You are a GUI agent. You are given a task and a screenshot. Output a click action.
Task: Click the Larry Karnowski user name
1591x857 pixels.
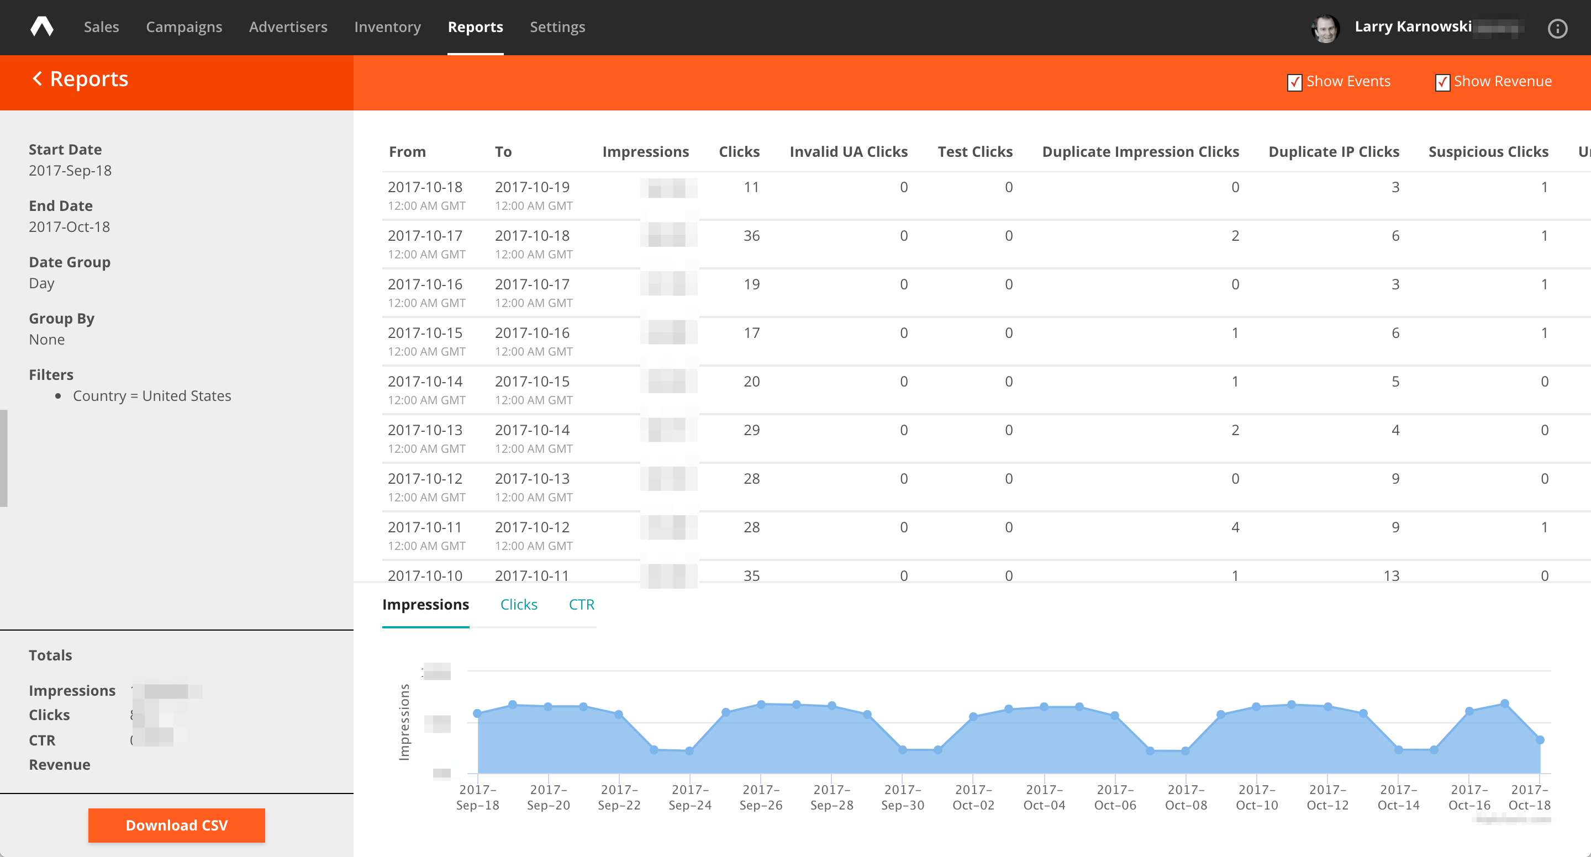click(x=1413, y=27)
